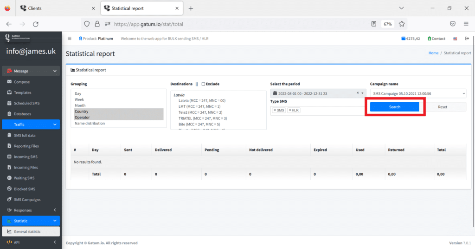Click the SMS Campaigns rocket icon

tap(9, 199)
